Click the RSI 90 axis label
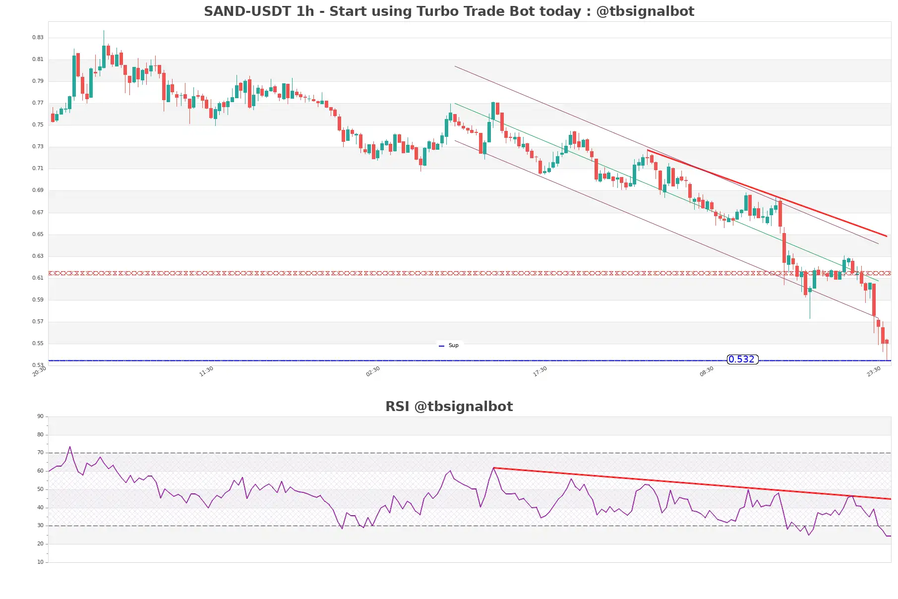 [40, 417]
